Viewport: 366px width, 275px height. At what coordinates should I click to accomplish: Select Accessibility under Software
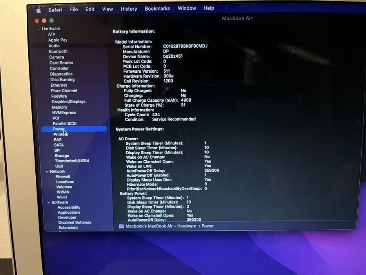click(69, 207)
